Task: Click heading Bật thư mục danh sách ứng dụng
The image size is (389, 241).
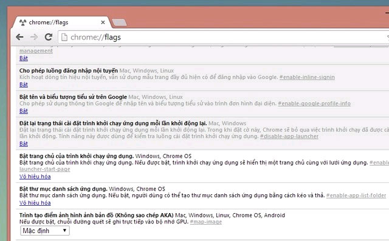Action: 63,189
